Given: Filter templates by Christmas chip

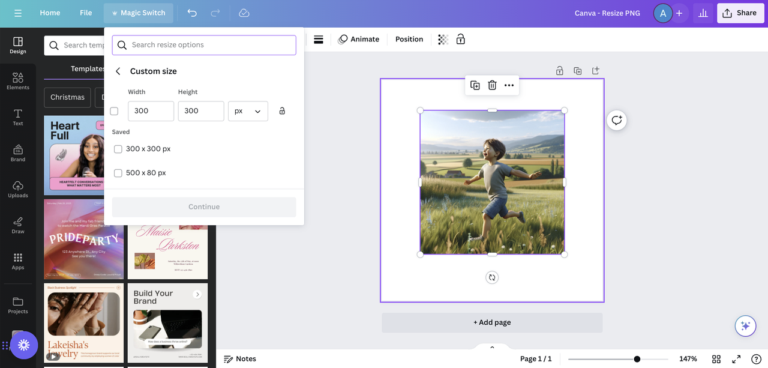Looking at the screenshot, I should pos(67,97).
